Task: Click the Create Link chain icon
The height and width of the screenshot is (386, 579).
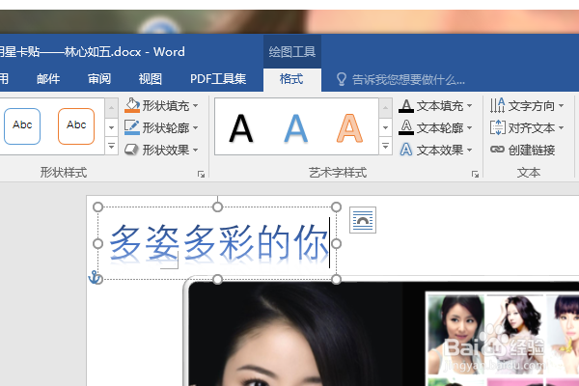Action: tap(497, 150)
